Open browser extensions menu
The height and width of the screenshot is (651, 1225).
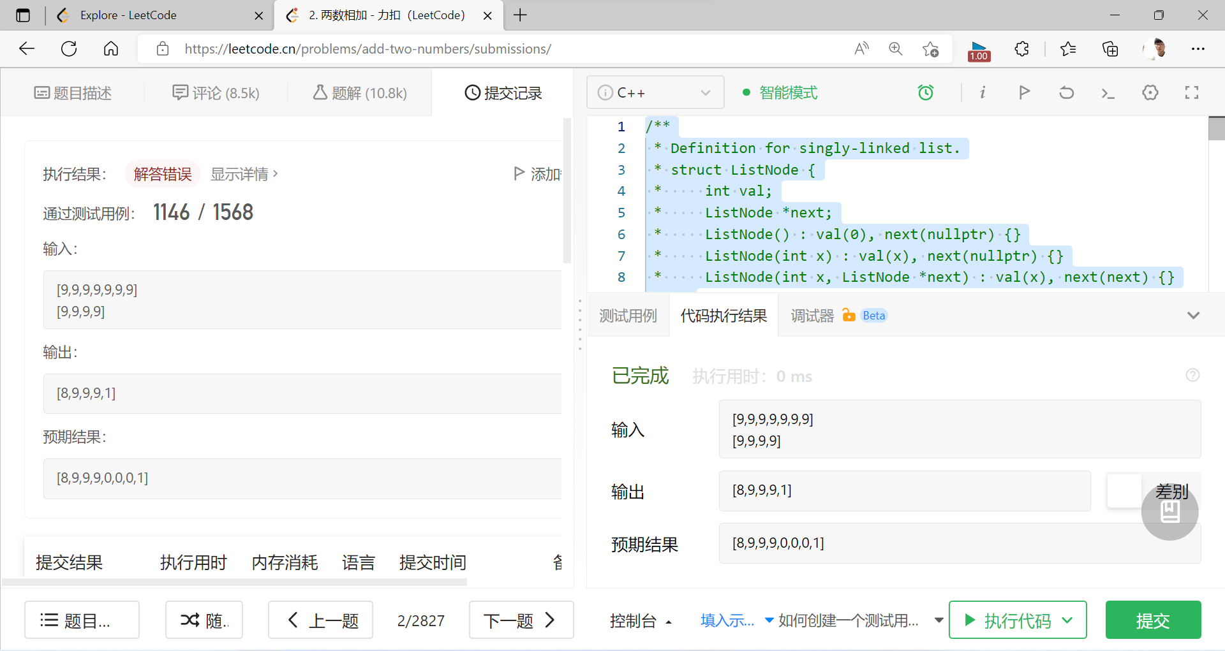1021,48
